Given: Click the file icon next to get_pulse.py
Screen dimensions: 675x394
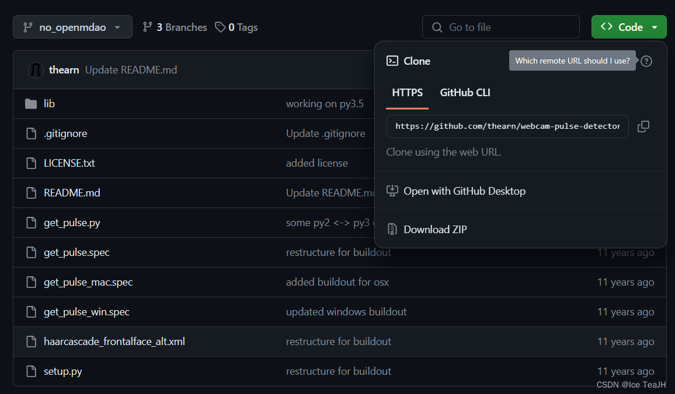Looking at the screenshot, I should point(31,223).
